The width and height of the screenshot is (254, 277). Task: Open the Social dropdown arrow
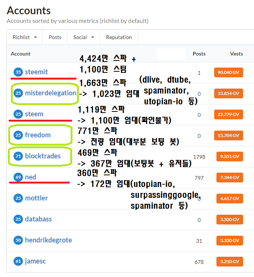(x=93, y=37)
